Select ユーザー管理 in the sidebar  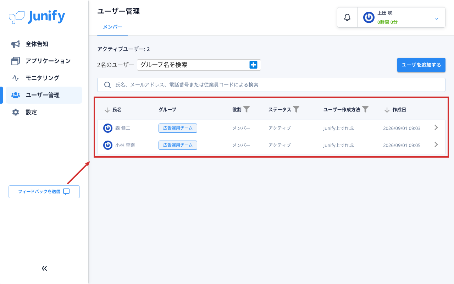44,95
